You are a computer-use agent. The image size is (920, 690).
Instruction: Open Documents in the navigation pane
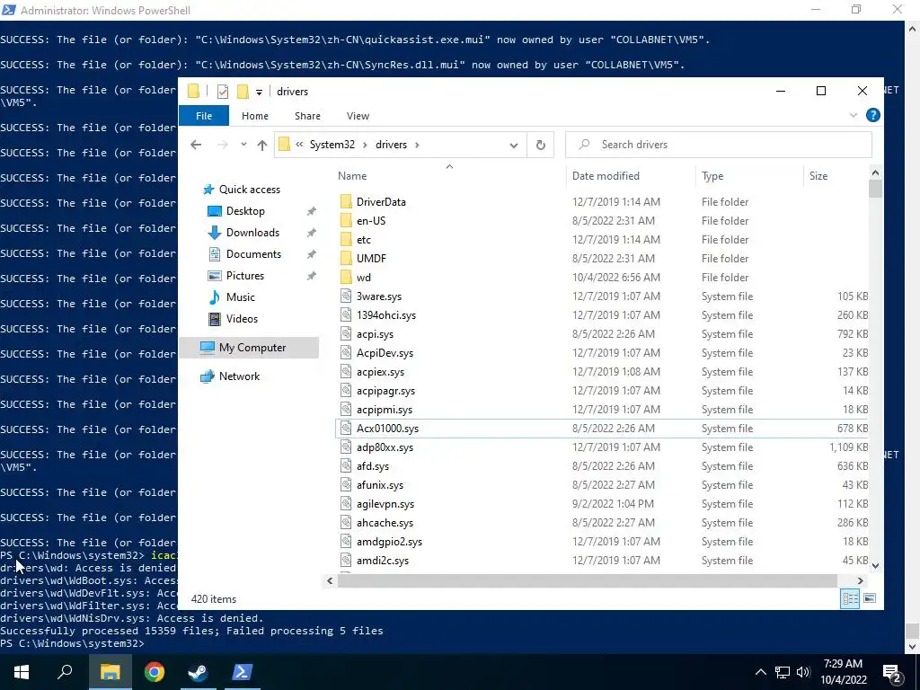click(x=253, y=254)
